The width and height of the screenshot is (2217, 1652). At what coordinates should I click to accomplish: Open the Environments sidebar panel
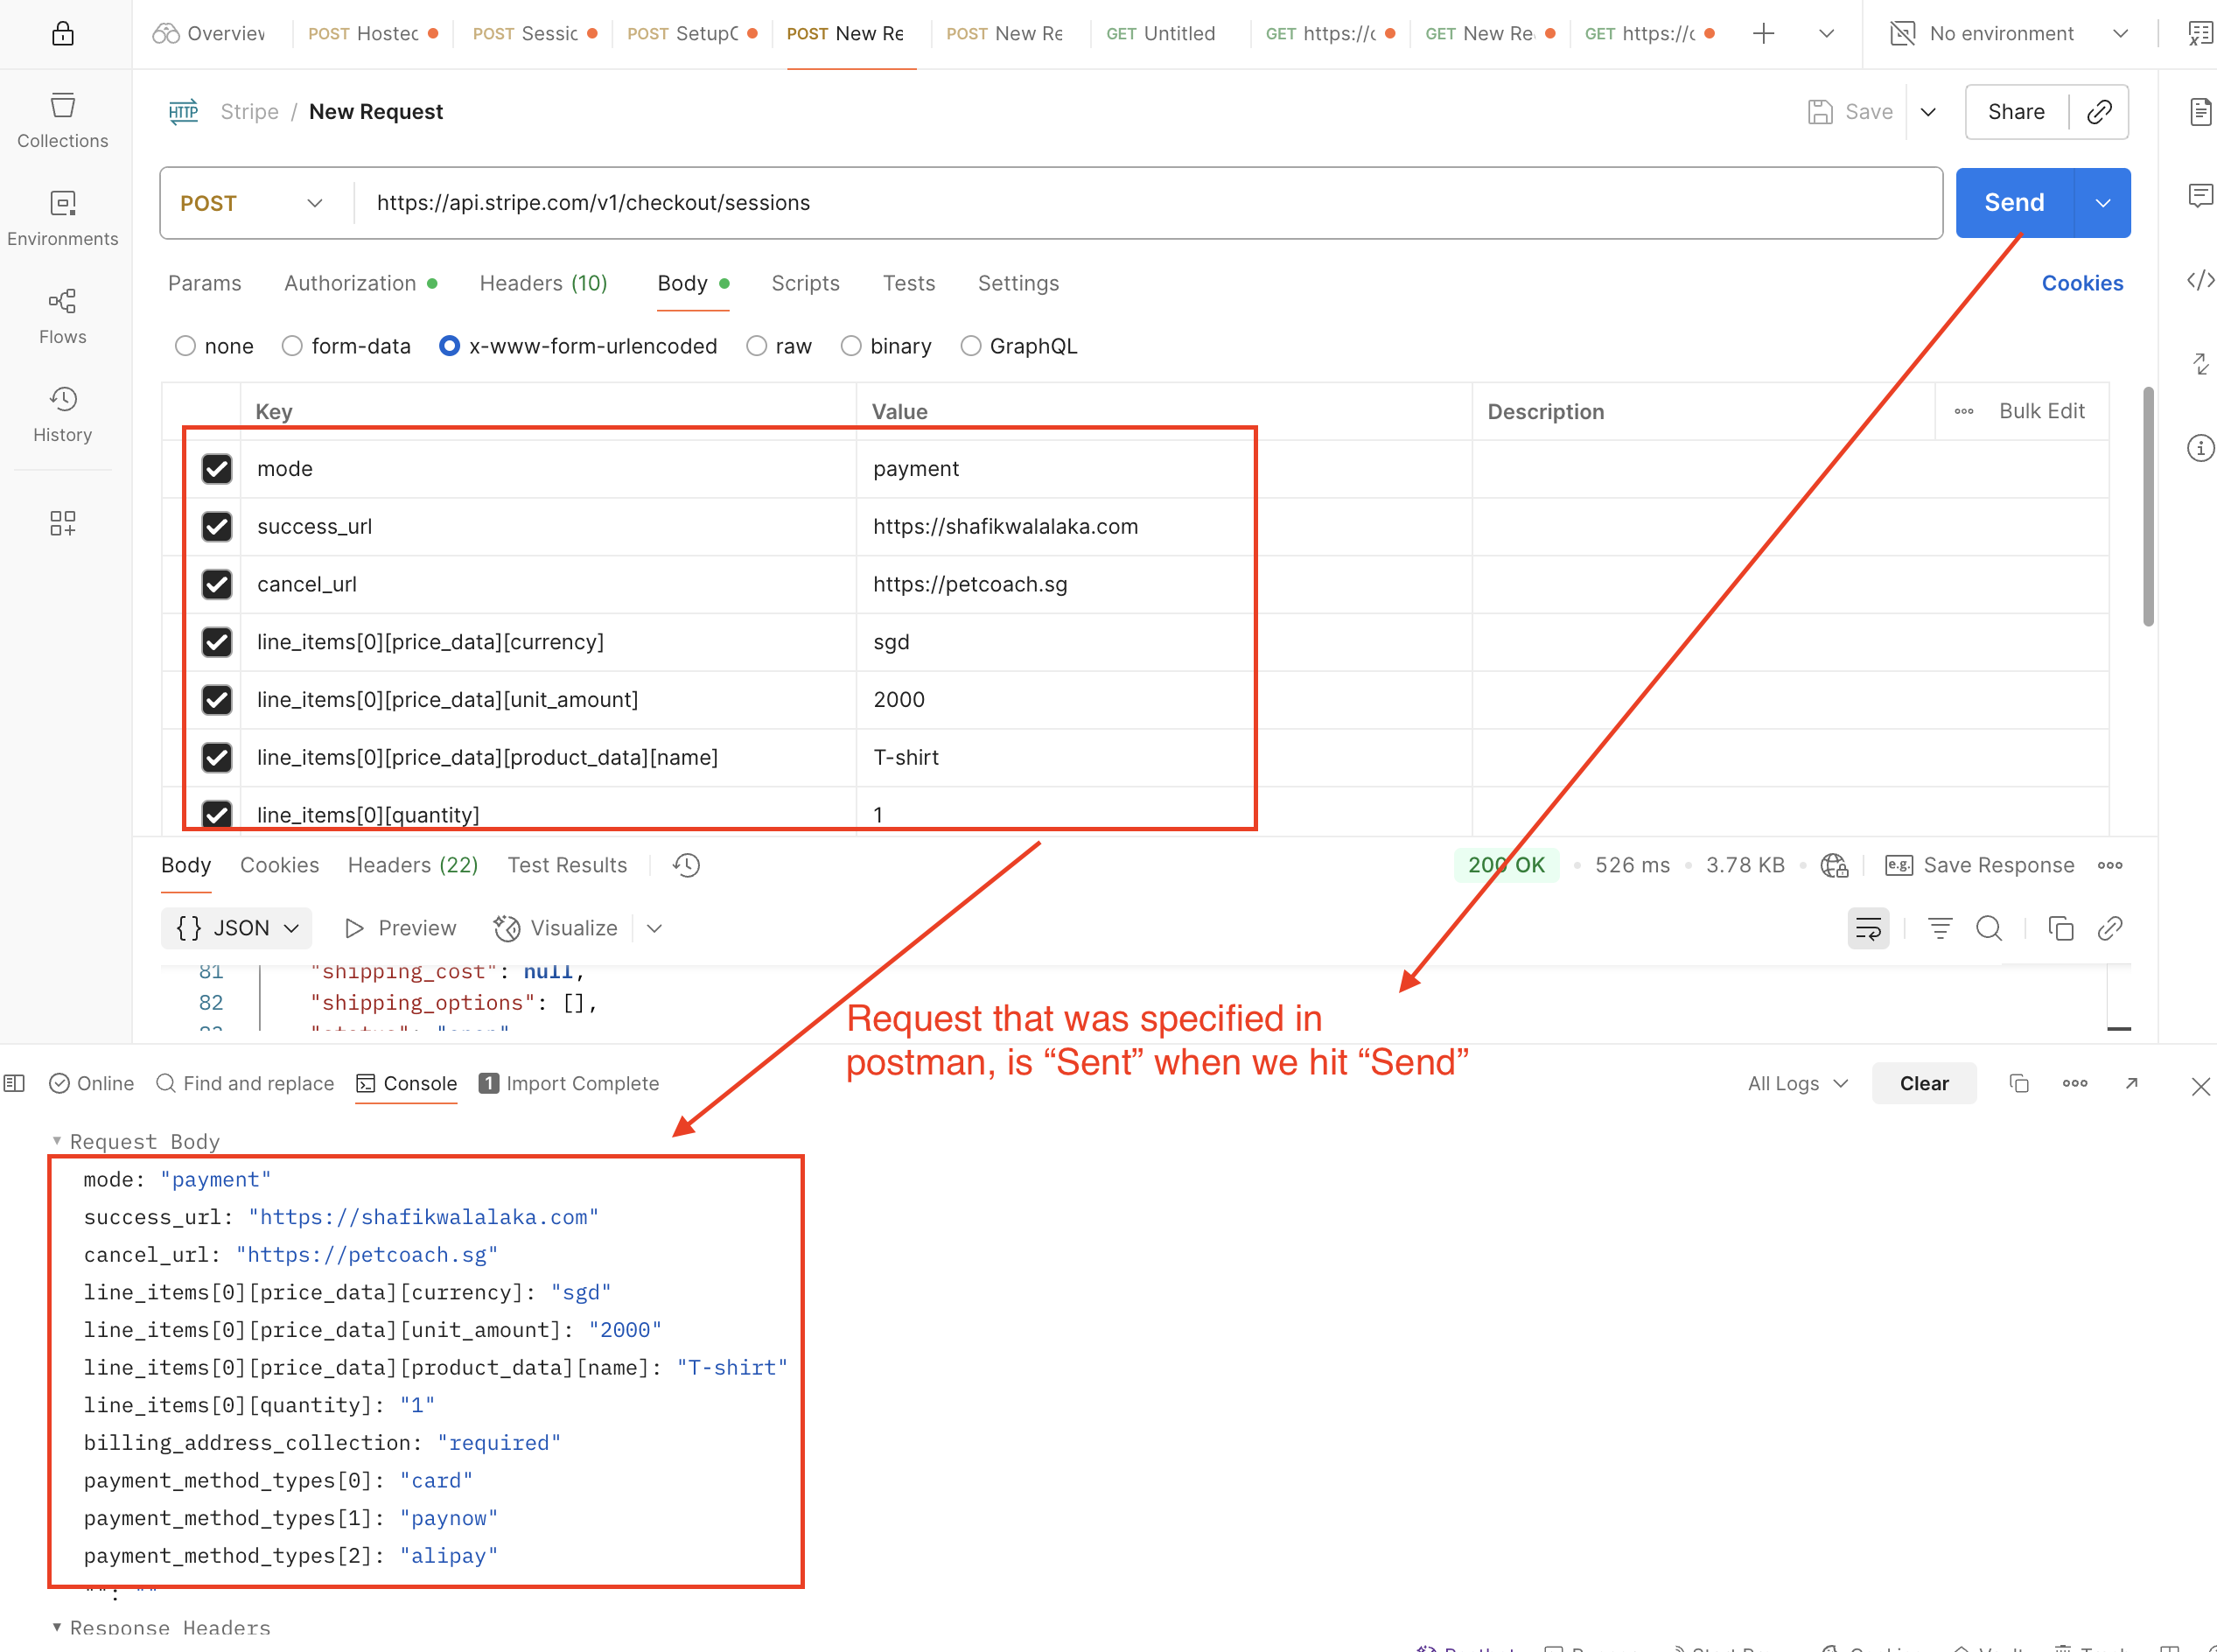(62, 218)
